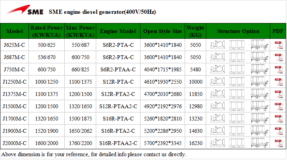
Task: Open the PDF icon for J1375M-C
Action: coord(279,94)
